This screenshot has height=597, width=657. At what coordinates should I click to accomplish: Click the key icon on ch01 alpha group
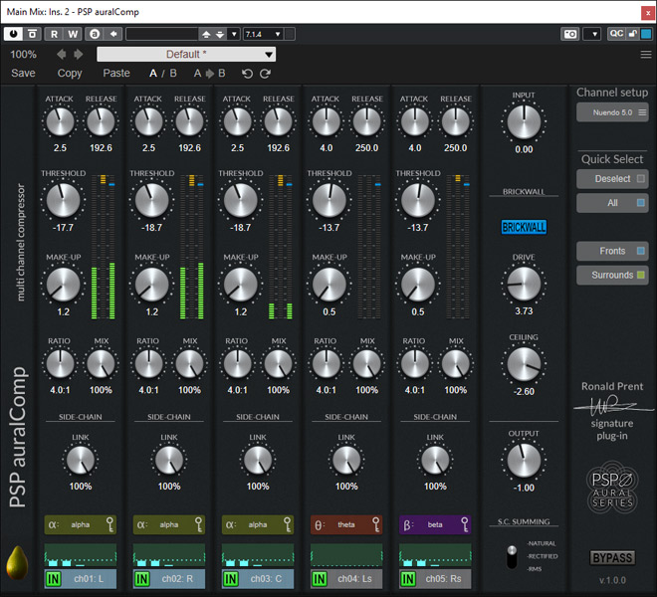coord(110,524)
